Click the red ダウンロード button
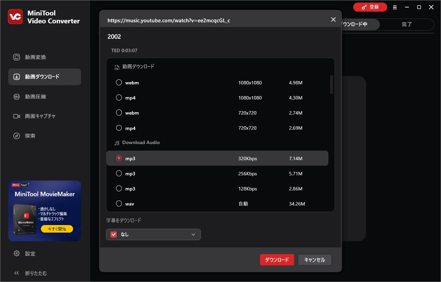 coord(277,260)
